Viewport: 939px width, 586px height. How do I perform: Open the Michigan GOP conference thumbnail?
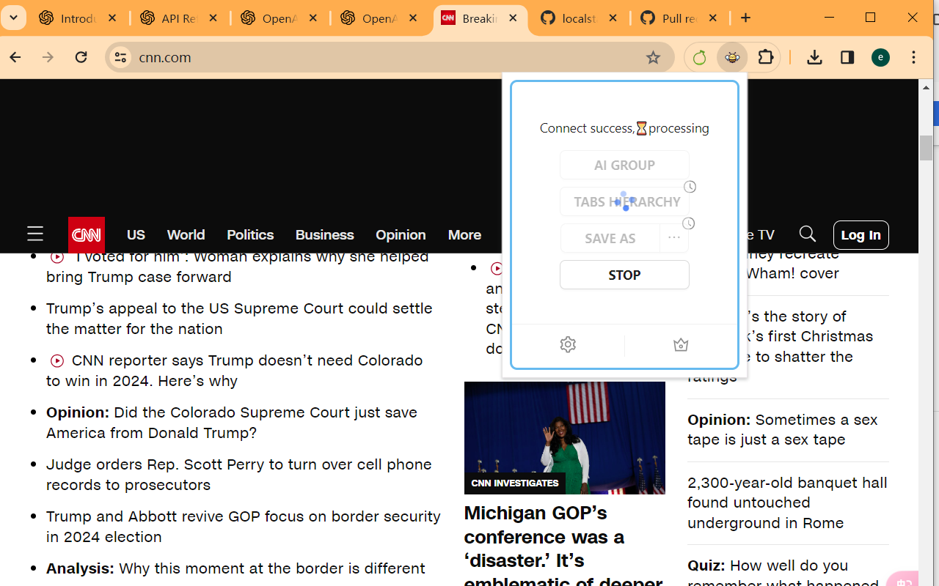565,438
